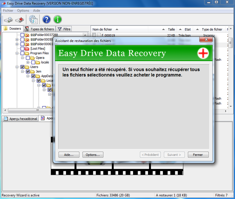Click file list scroll-up arrow
The height and width of the screenshot is (199, 235).
[x=231, y=29]
